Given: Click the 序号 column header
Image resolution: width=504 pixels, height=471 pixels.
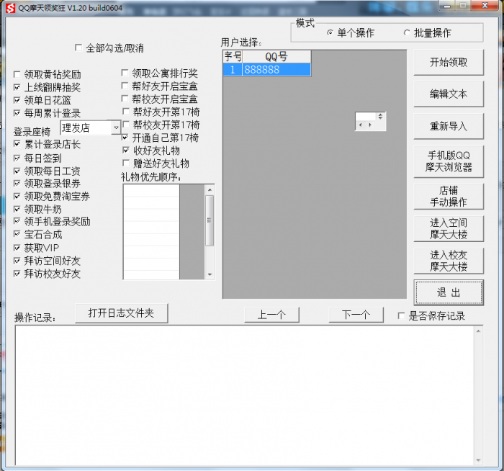Looking at the screenshot, I should tap(233, 57).
